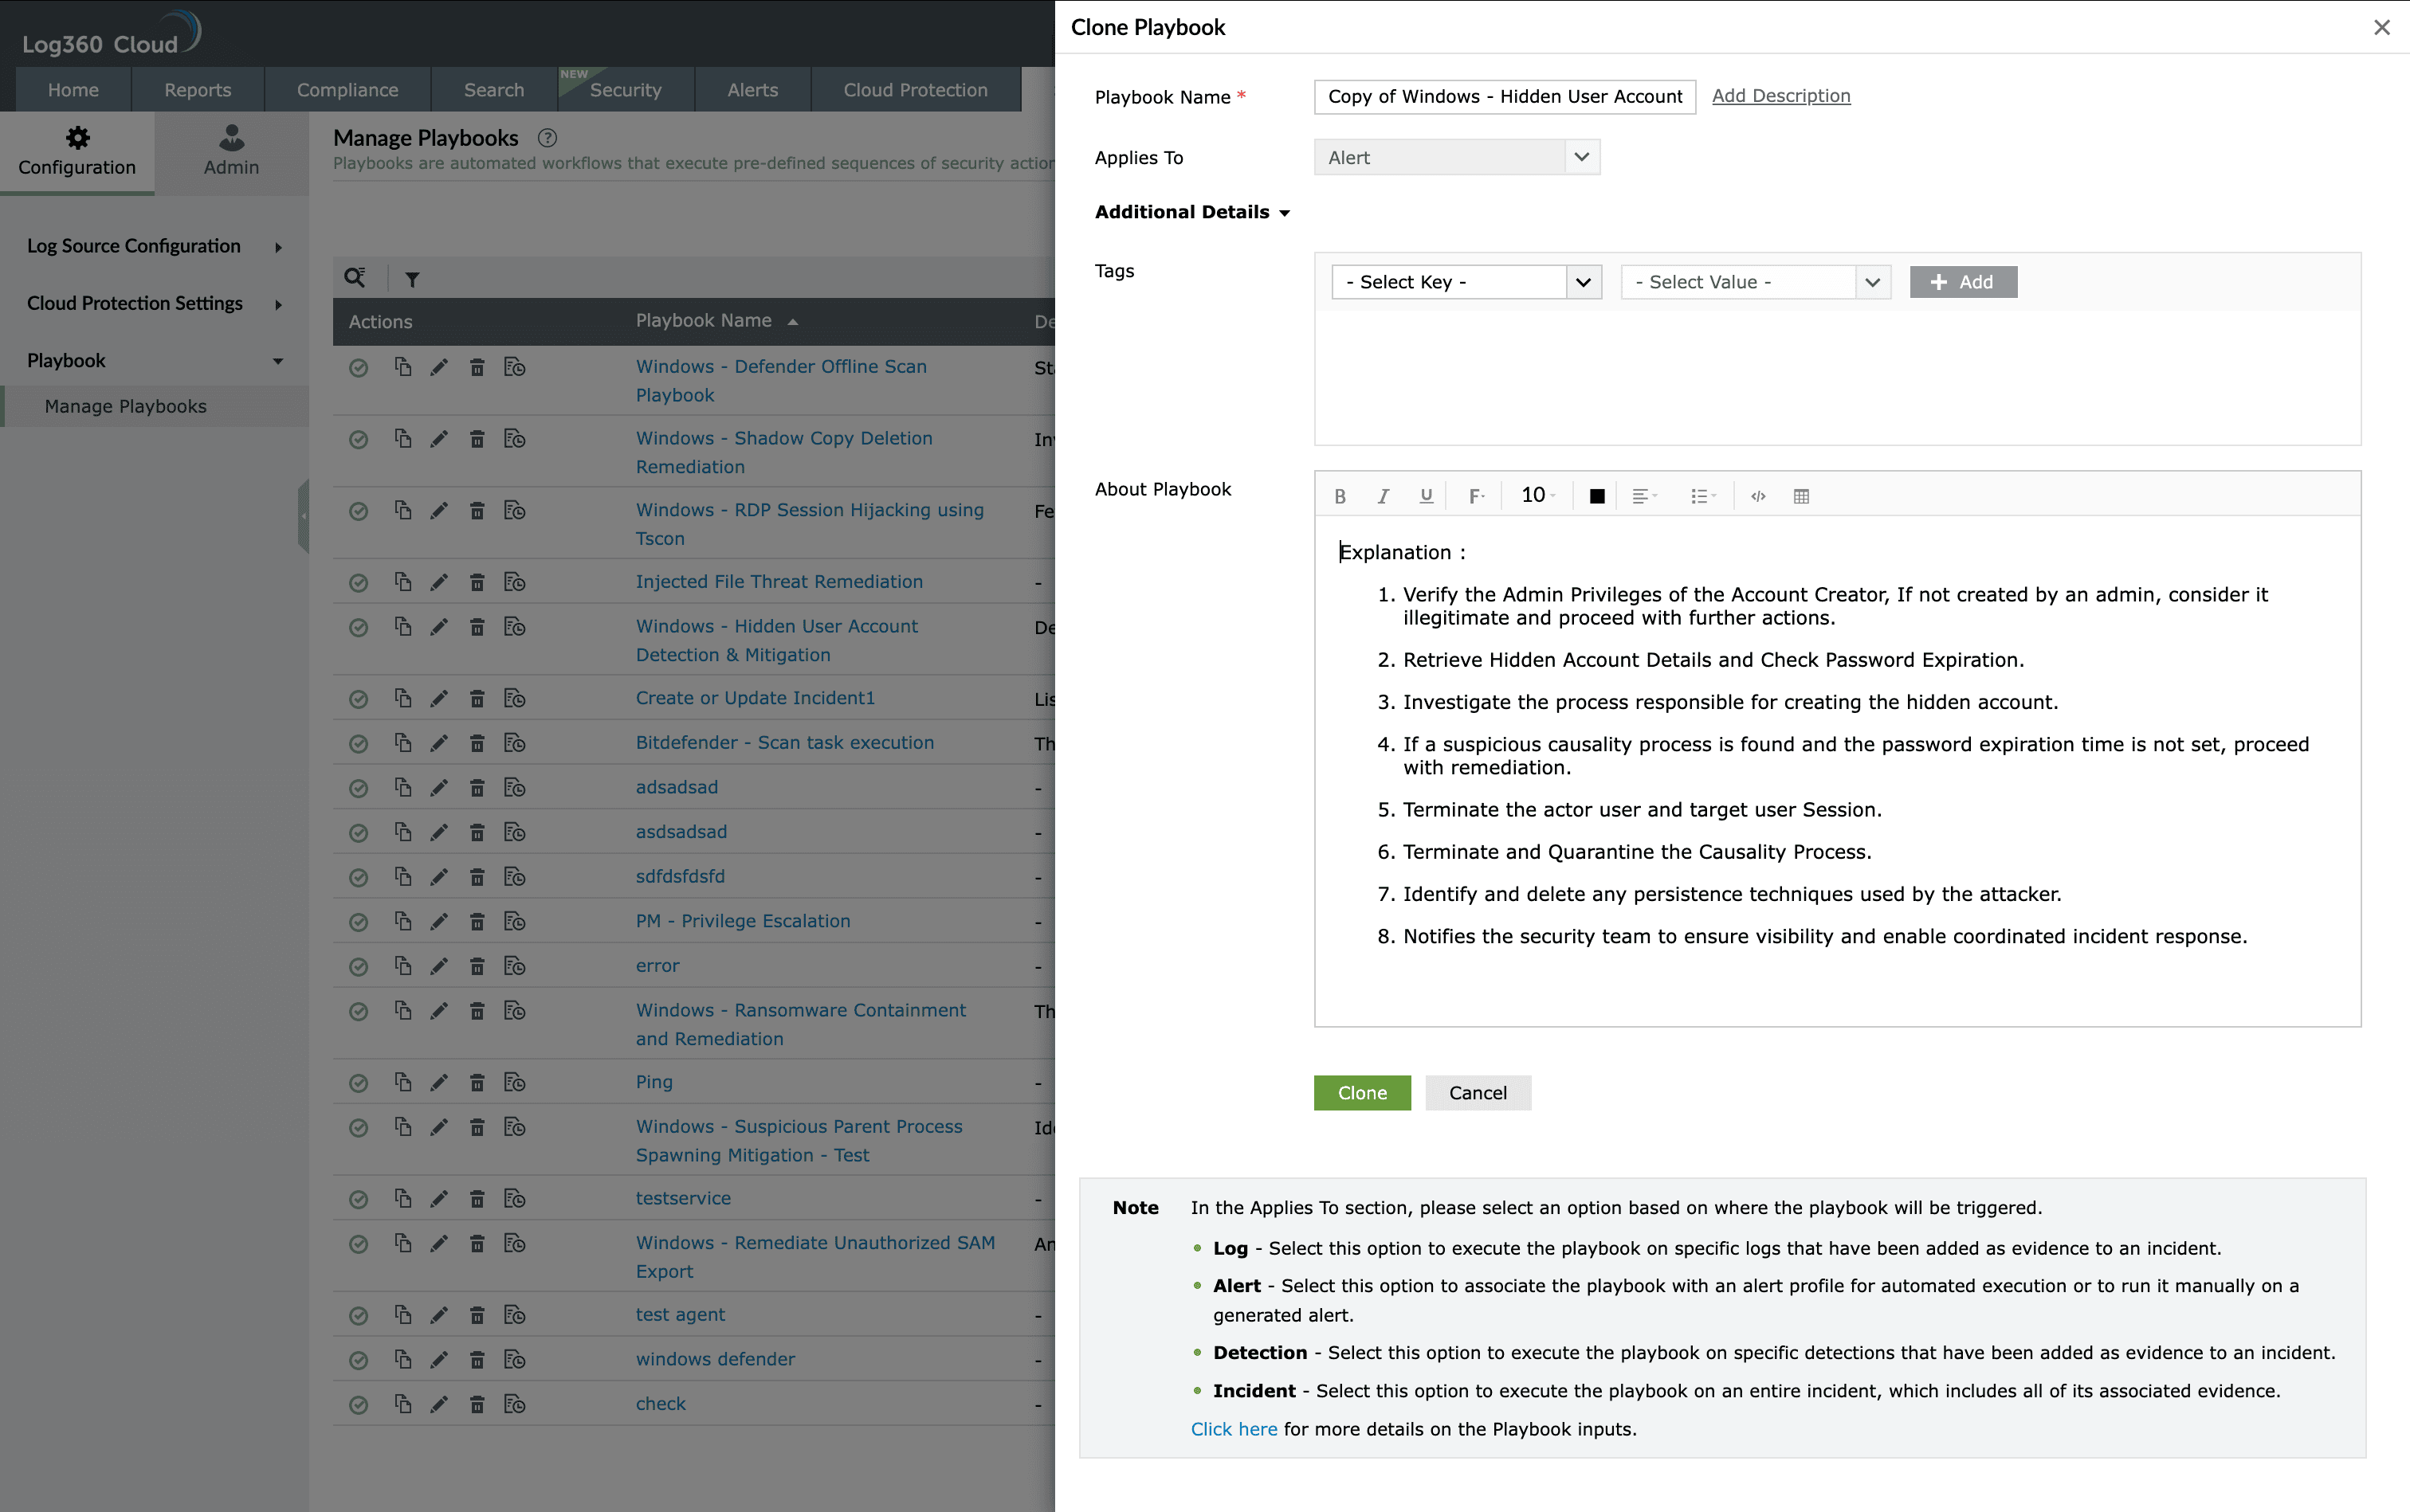Edit Windows - Shadow Copy Deletion Remediation playbook

(x=439, y=439)
